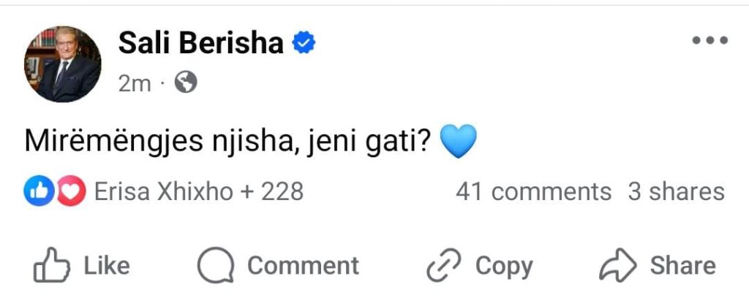The image size is (749, 306).
Task: Click the thumbs-up Like icon
Action: (50, 266)
